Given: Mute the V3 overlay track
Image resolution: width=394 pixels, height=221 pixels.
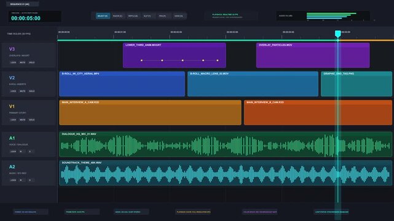Looking at the screenshot, I should [x=23, y=63].
